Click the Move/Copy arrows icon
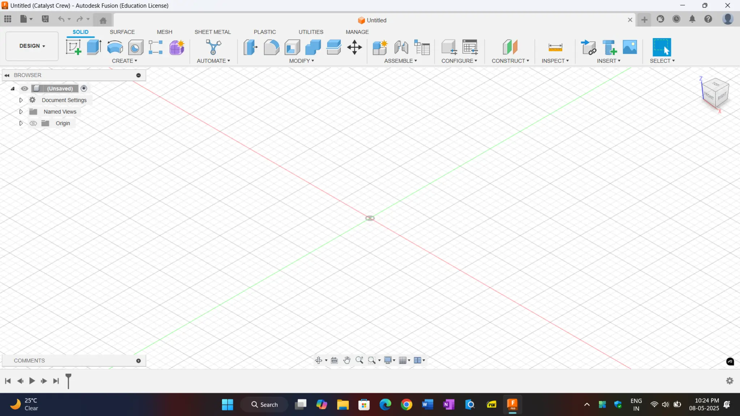This screenshot has height=416, width=740. point(354,47)
